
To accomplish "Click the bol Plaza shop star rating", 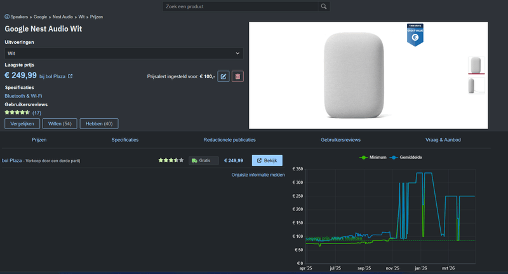I will pos(171,160).
